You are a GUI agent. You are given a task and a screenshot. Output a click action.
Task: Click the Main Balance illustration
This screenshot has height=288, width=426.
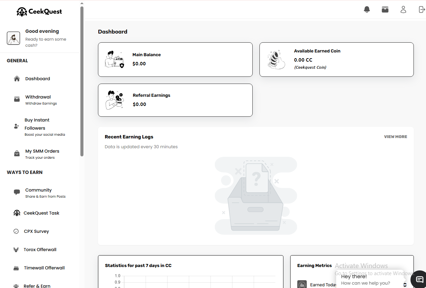[x=115, y=60]
